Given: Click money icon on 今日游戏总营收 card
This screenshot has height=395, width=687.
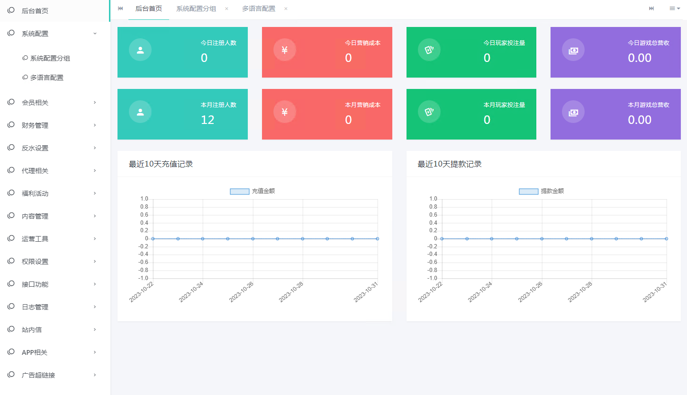Looking at the screenshot, I should (x=573, y=50).
